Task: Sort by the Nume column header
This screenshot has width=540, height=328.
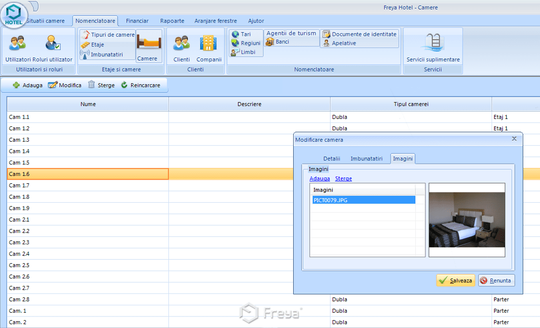Action: pos(88,104)
